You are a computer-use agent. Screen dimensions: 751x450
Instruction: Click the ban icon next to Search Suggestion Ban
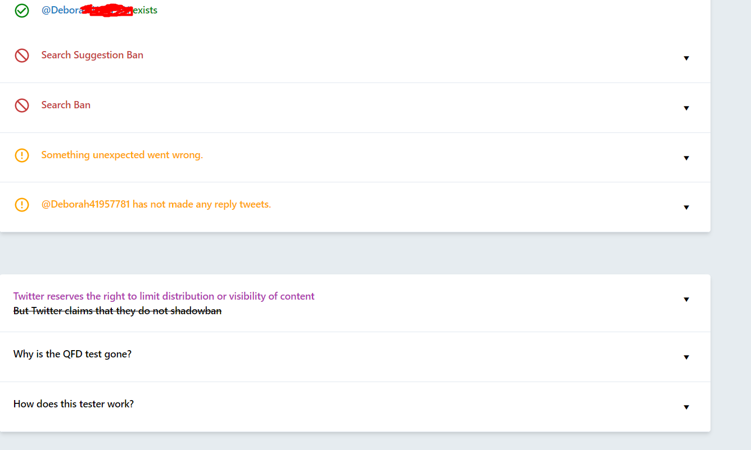coord(22,56)
